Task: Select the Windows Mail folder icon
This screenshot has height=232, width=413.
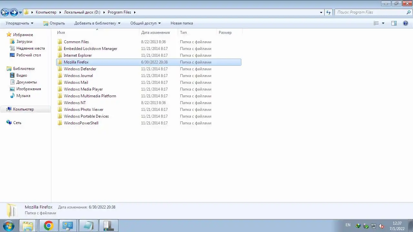Action: (x=60, y=82)
